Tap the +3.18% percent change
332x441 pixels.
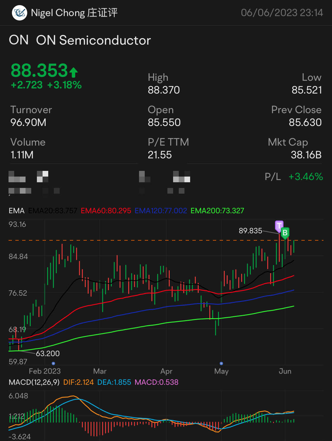64,85
